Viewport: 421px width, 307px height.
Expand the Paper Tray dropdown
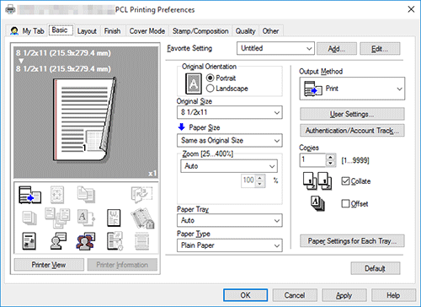click(x=230, y=220)
